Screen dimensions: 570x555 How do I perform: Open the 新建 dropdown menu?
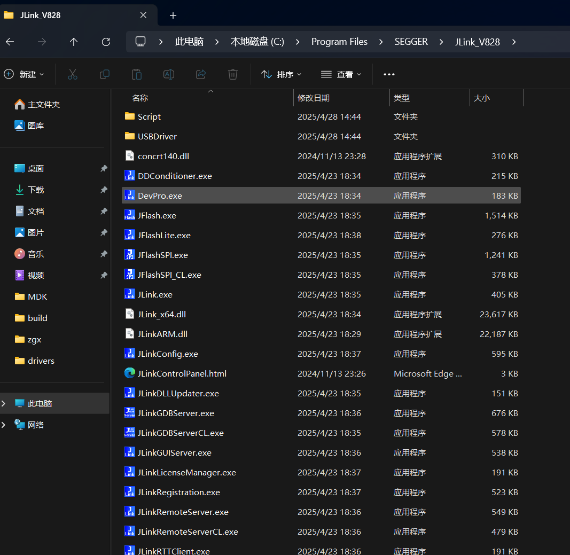click(x=24, y=74)
